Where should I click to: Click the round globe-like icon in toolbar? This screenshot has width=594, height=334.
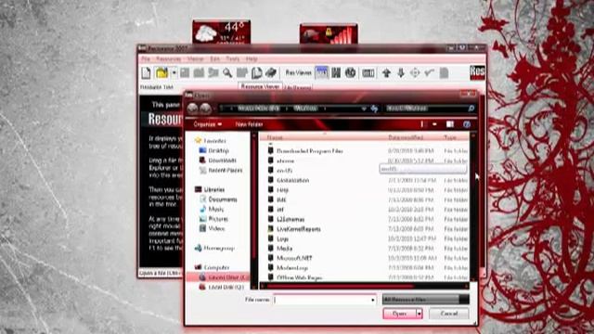[351, 72]
